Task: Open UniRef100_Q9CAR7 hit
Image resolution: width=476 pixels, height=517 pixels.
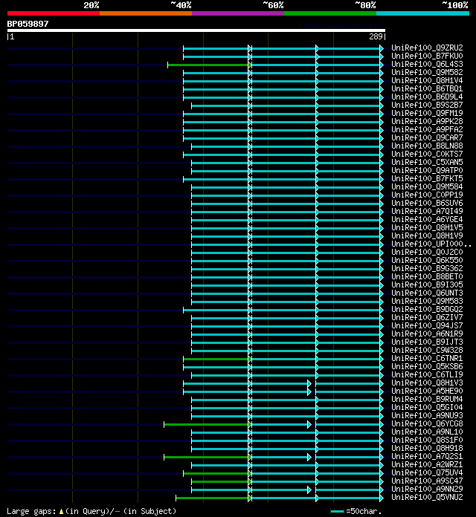Action: [x=427, y=138]
